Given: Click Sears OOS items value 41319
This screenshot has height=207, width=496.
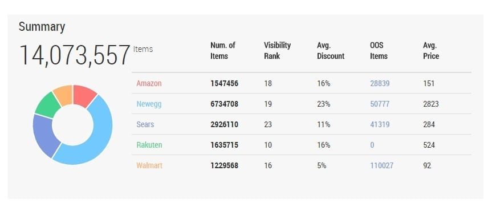Looking at the screenshot, I should coord(380,124).
